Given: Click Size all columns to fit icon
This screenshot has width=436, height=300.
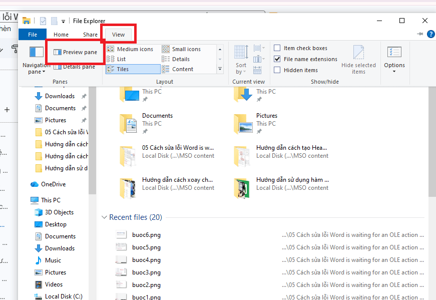Looking at the screenshot, I should (257, 70).
